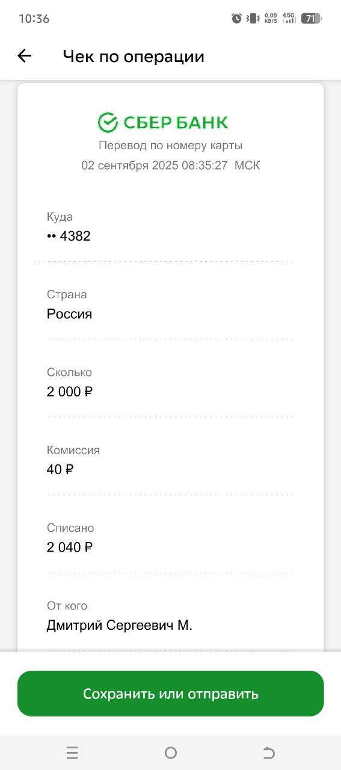Viewport: 341px width, 770px height.
Task: Tap the Чек по операции title
Action: click(x=134, y=57)
